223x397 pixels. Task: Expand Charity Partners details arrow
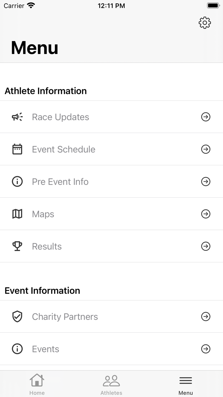(206, 317)
